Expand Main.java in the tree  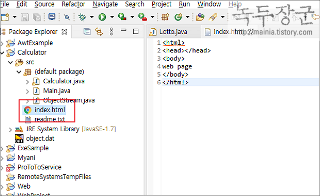(27, 91)
